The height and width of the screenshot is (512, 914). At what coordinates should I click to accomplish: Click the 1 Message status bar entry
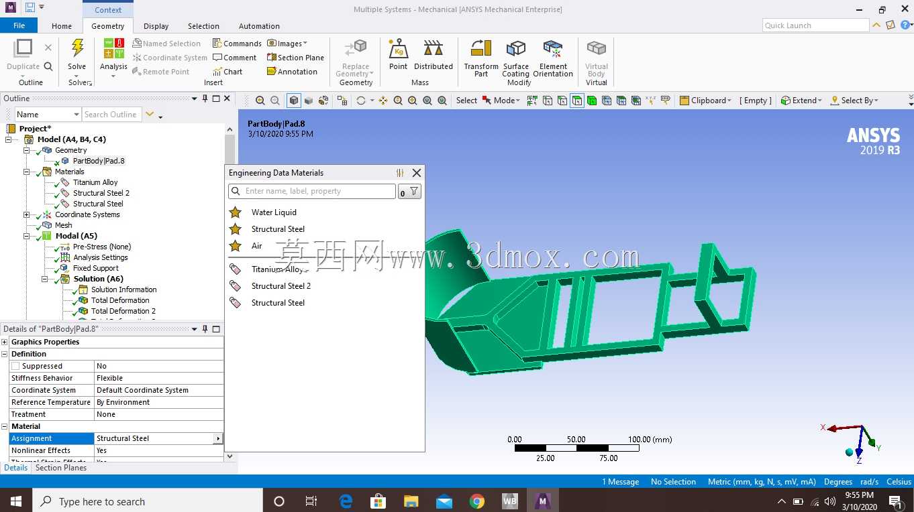coord(621,482)
